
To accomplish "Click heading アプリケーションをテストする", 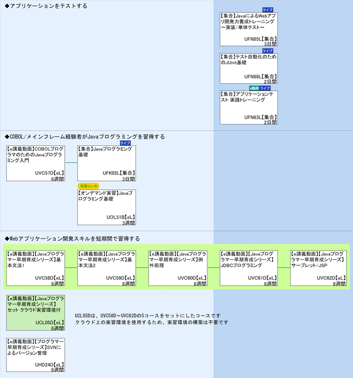I will coord(46,6).
